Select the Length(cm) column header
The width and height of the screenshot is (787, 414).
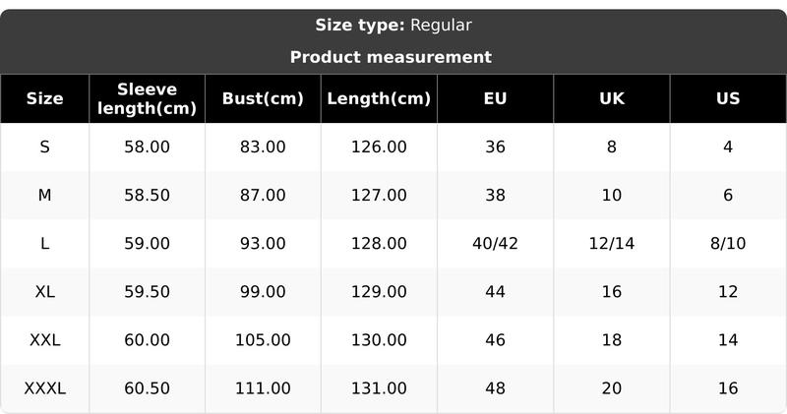(379, 98)
